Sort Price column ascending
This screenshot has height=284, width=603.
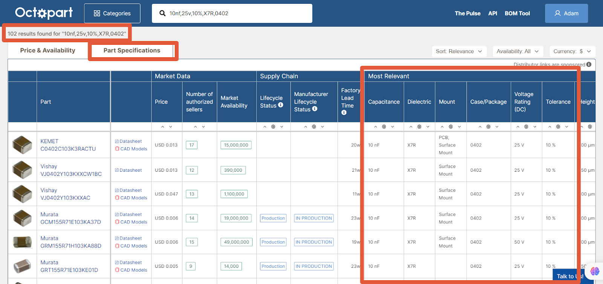[x=162, y=127]
